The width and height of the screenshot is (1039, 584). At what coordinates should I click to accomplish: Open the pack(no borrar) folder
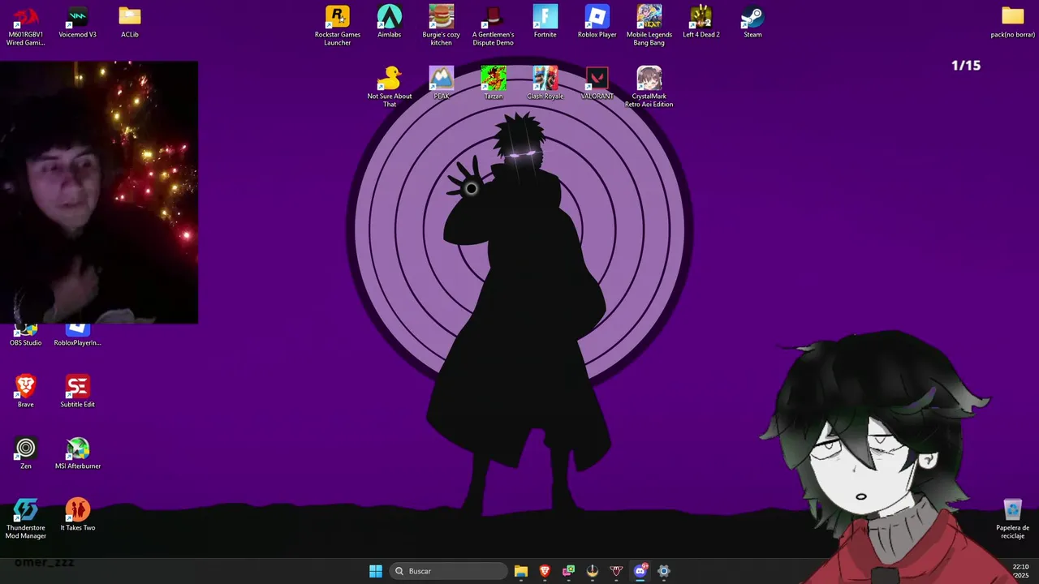click(1013, 22)
